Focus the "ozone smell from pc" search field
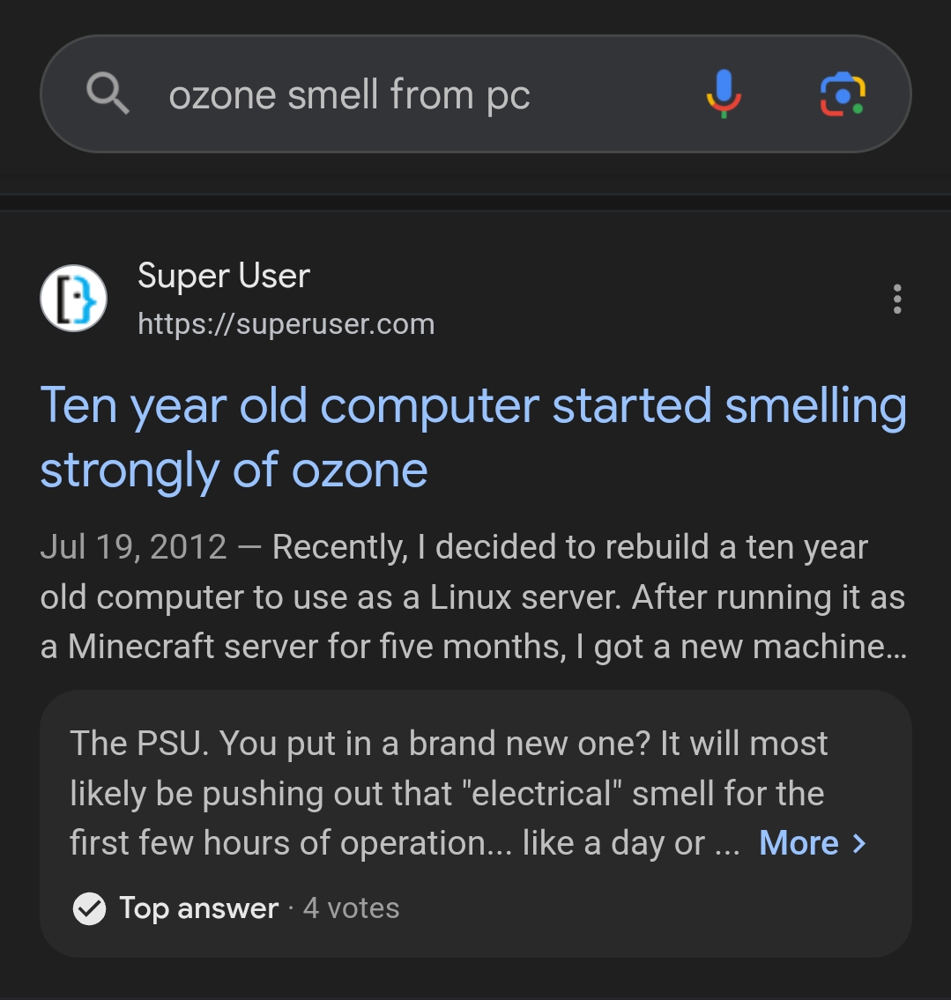This screenshot has width=951, height=1000. point(350,94)
